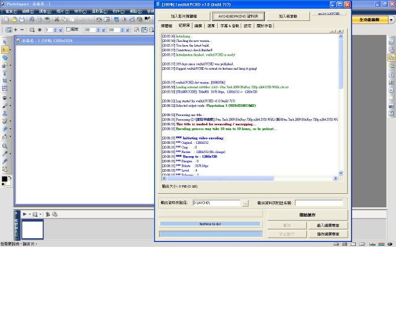Open the File (檔案) menu in PhotoImpact
This screenshot has width=396, height=316.
(x=11, y=11)
